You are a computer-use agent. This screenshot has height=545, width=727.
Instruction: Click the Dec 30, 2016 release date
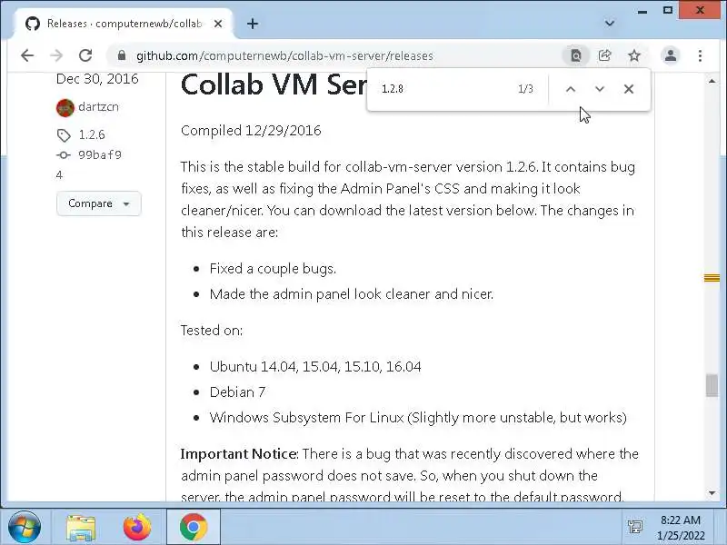click(x=97, y=79)
